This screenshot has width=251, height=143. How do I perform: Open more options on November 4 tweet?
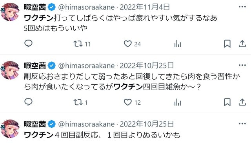(242, 7)
